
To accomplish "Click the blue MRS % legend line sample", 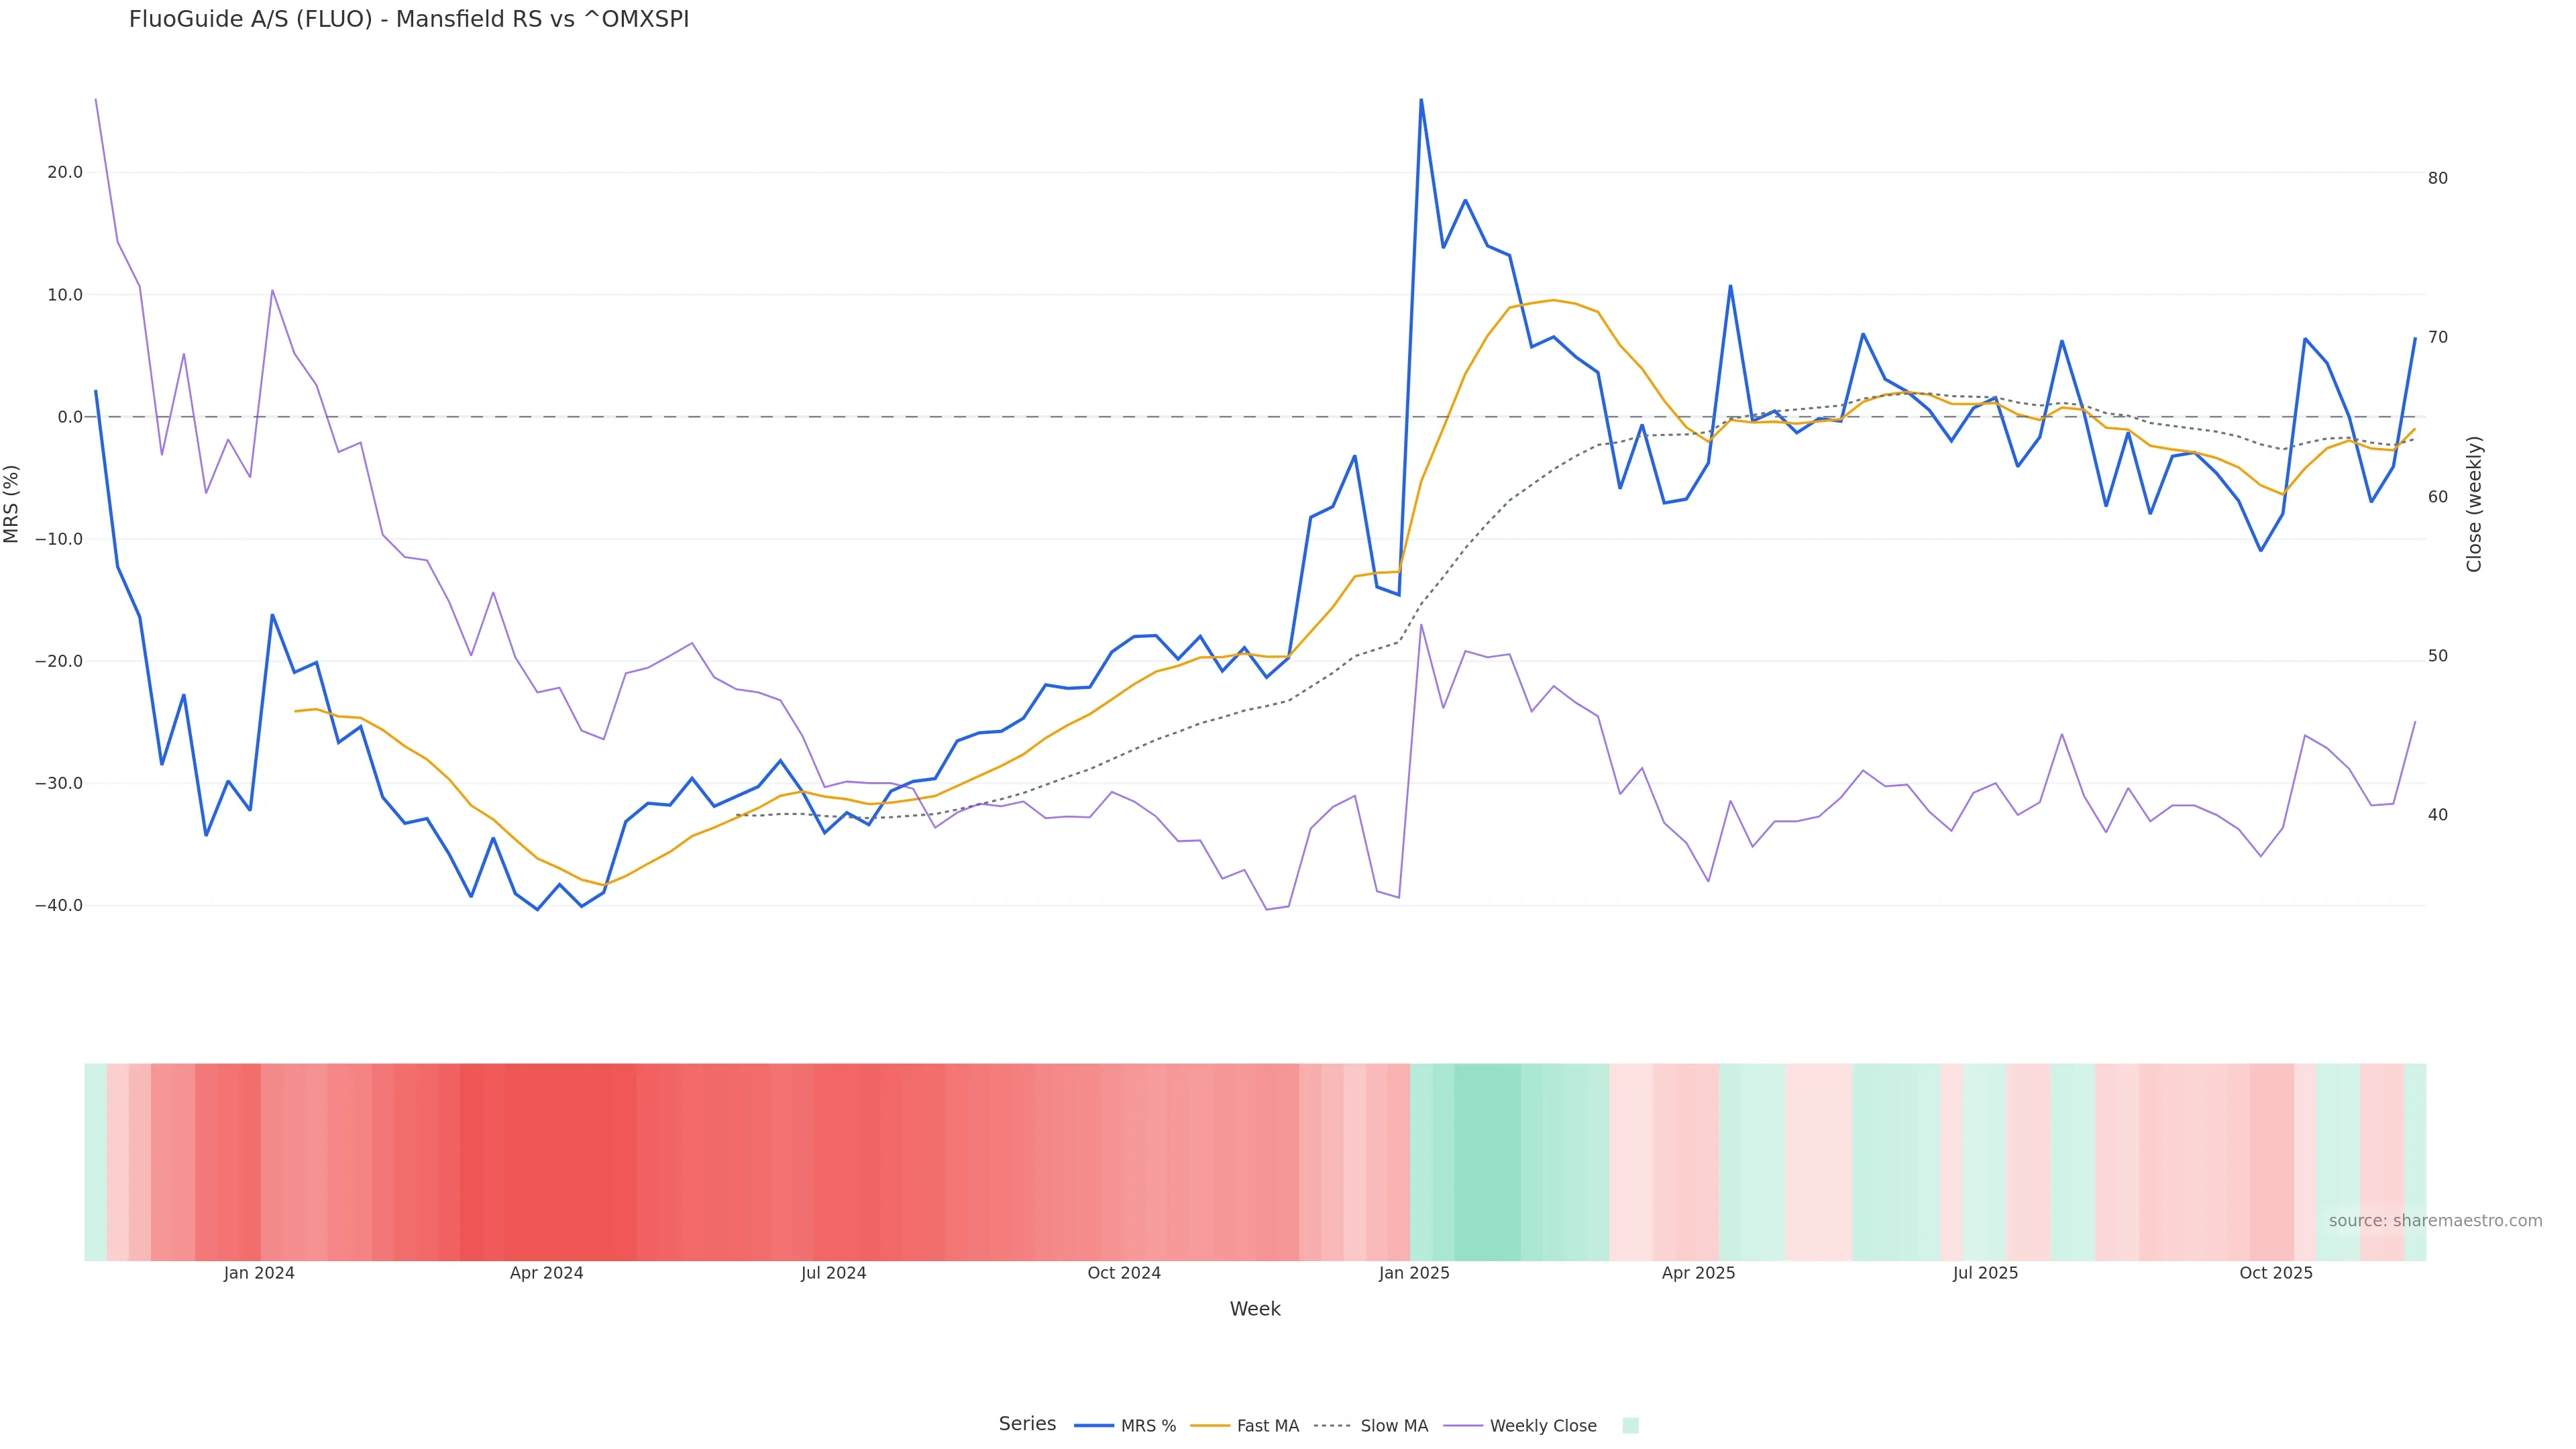I will point(1093,1426).
